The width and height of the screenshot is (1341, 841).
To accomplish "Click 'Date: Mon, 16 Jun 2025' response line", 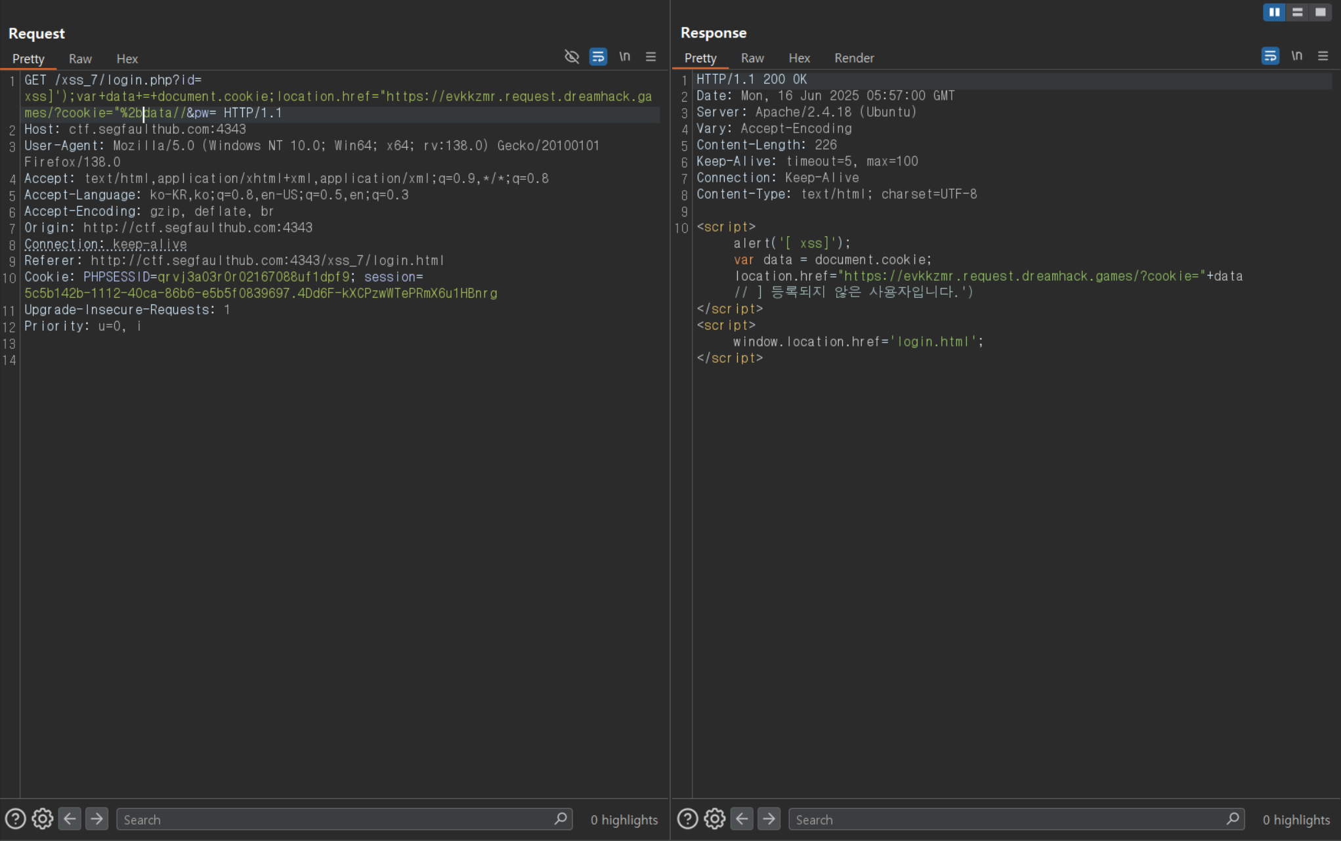I will pos(826,96).
